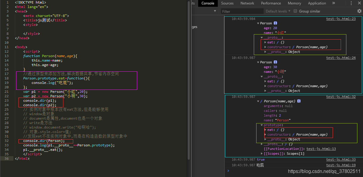The width and height of the screenshot is (363, 177).
Task: Click 'name: "Person"' property row
Action: click(277, 120)
